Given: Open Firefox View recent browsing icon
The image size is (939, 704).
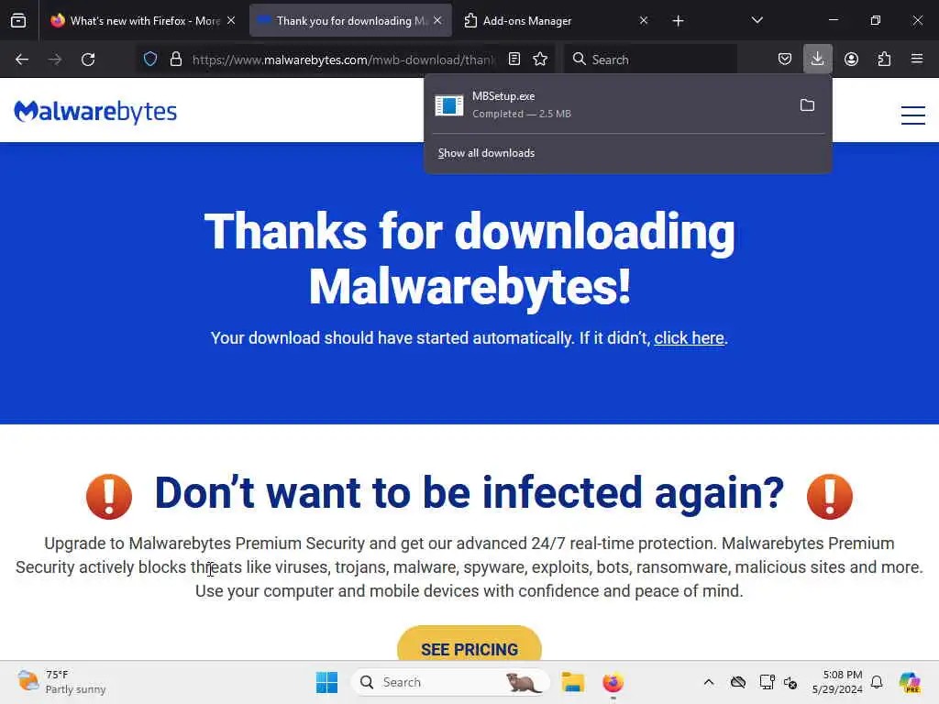Looking at the screenshot, I should point(18,20).
